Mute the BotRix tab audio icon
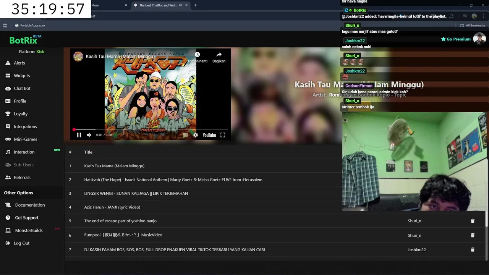Image resolution: width=489 pixels, height=275 pixels. [180, 5]
